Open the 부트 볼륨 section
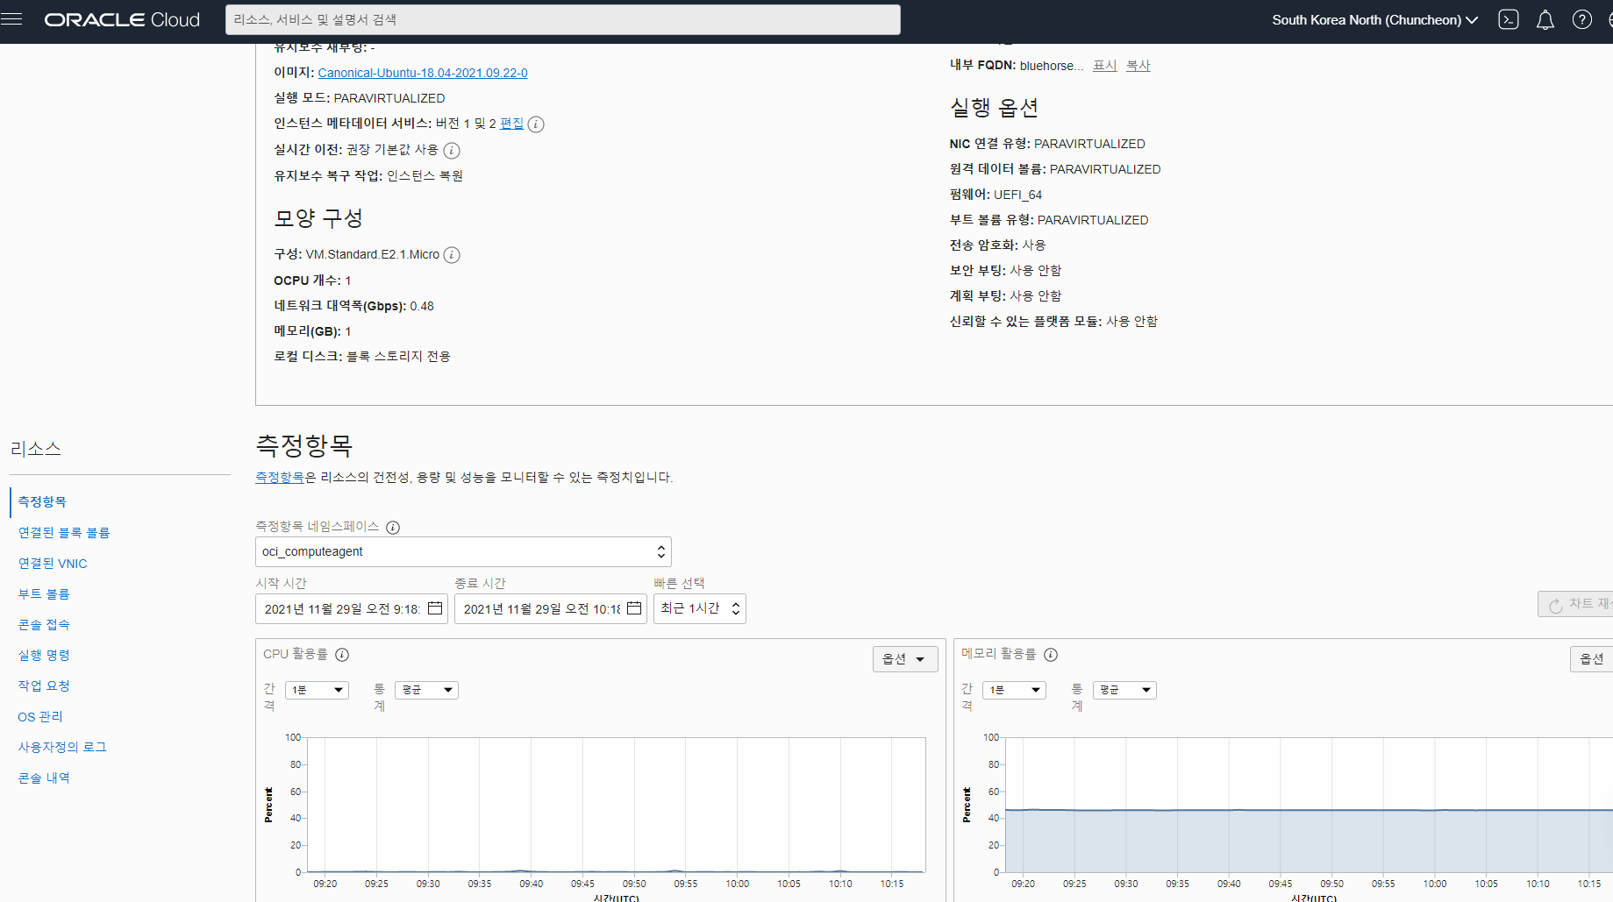The image size is (1613, 902). (44, 593)
